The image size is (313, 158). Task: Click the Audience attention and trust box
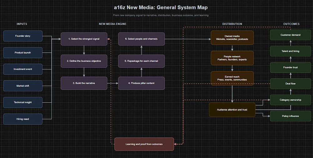point(232,110)
